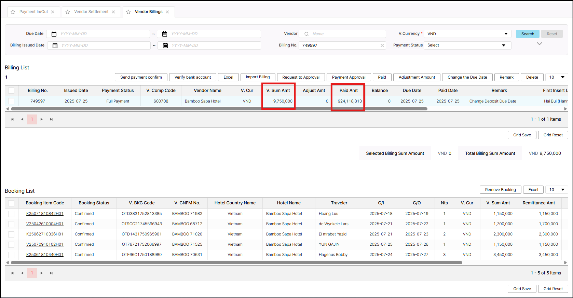573x298 pixels.
Task: Click the star icon on Vendor Billings tab
Action: [128, 12]
